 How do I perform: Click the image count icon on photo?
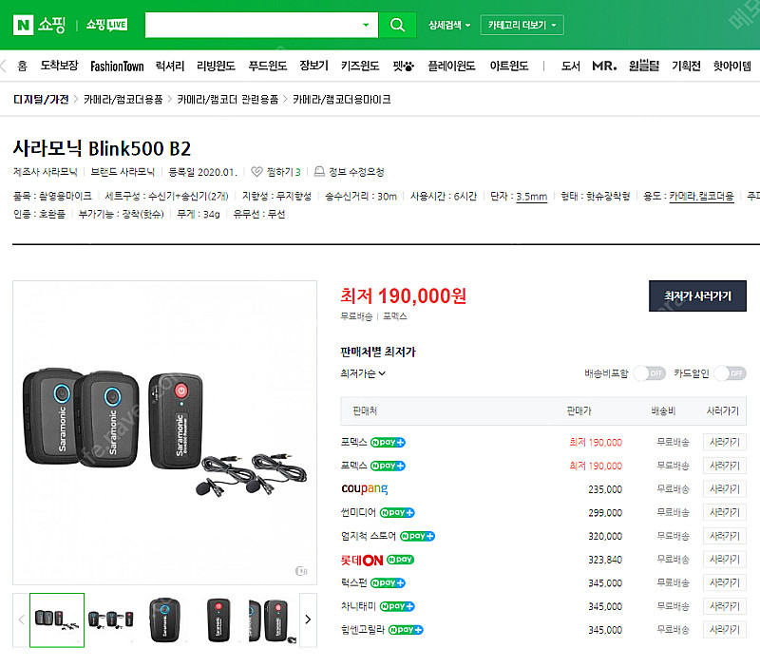pyautogui.click(x=301, y=570)
